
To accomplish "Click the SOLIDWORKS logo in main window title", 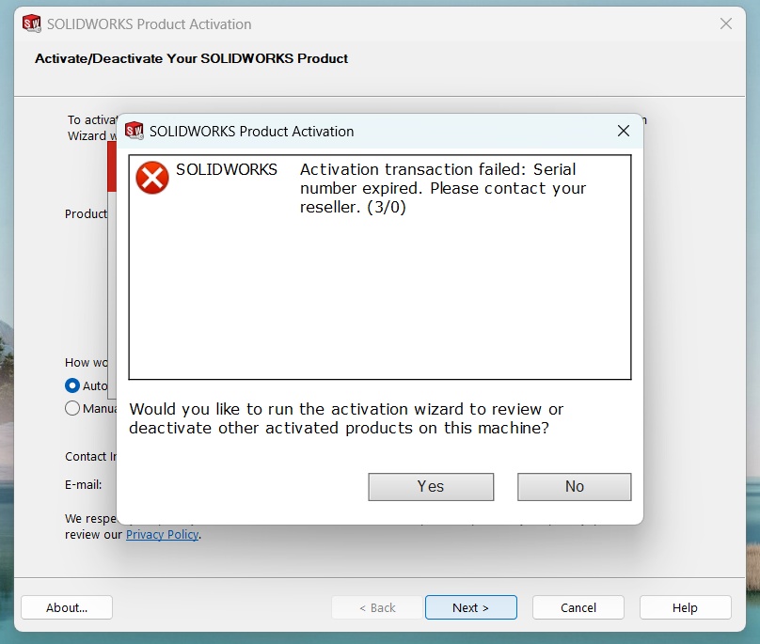I will click(32, 24).
